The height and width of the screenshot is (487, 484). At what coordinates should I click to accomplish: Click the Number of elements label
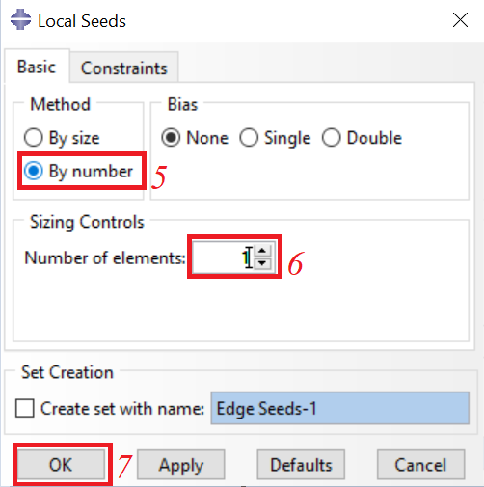[105, 257]
